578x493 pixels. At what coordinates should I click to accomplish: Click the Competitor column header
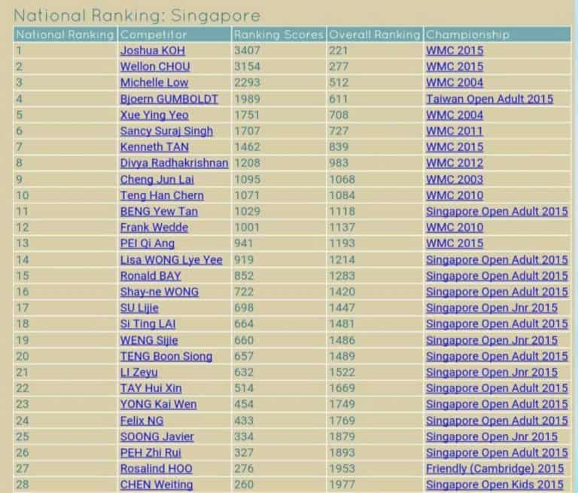click(175, 35)
